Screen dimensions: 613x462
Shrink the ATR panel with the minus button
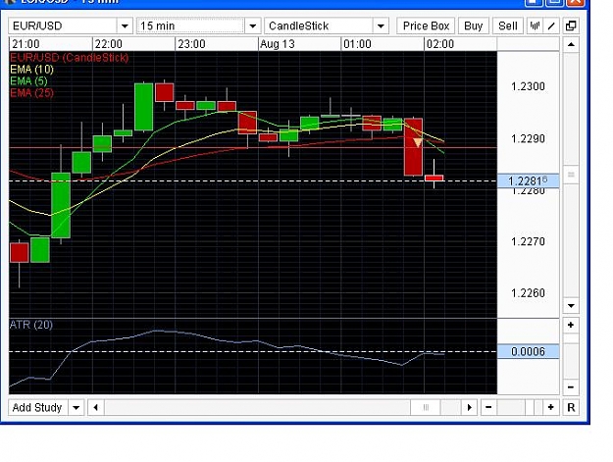pyautogui.click(x=571, y=386)
